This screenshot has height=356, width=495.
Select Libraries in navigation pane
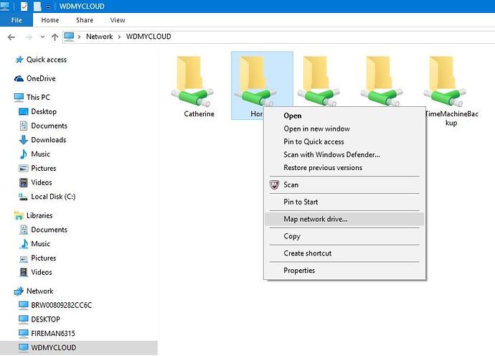point(39,215)
